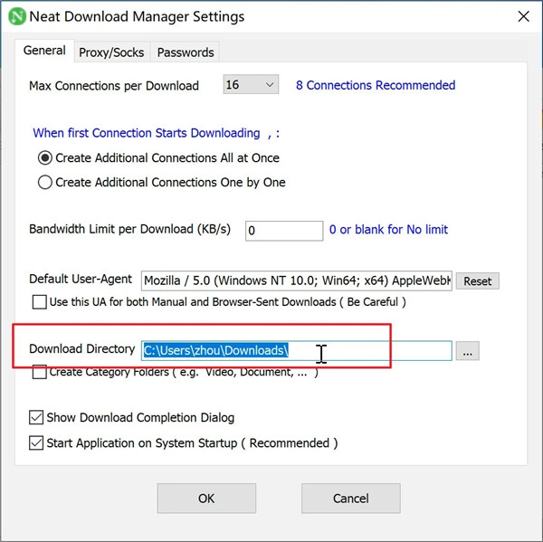
Task: Toggle Show Download Completion Dialog checkbox
Action: point(36,417)
